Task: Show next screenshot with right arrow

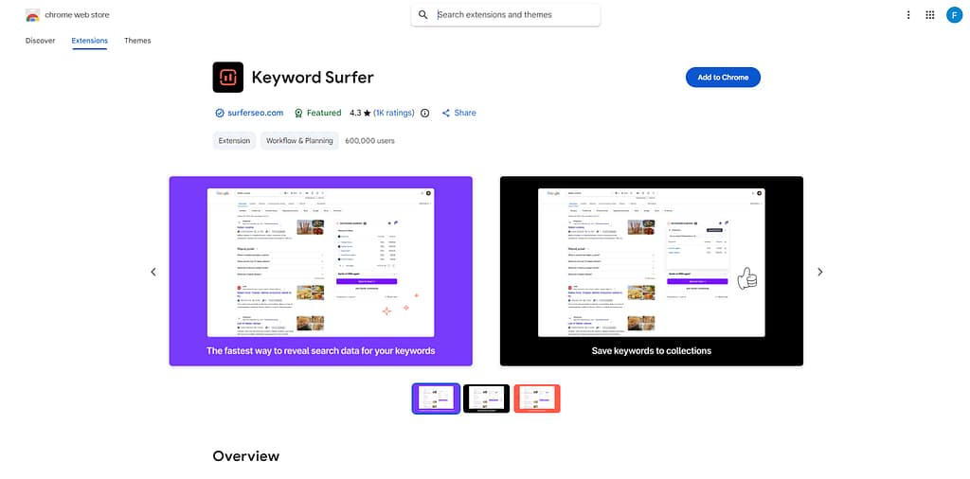Action: point(820,272)
